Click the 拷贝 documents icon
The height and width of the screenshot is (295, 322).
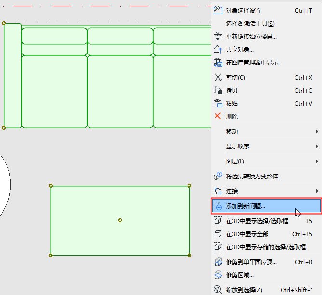point(218,90)
